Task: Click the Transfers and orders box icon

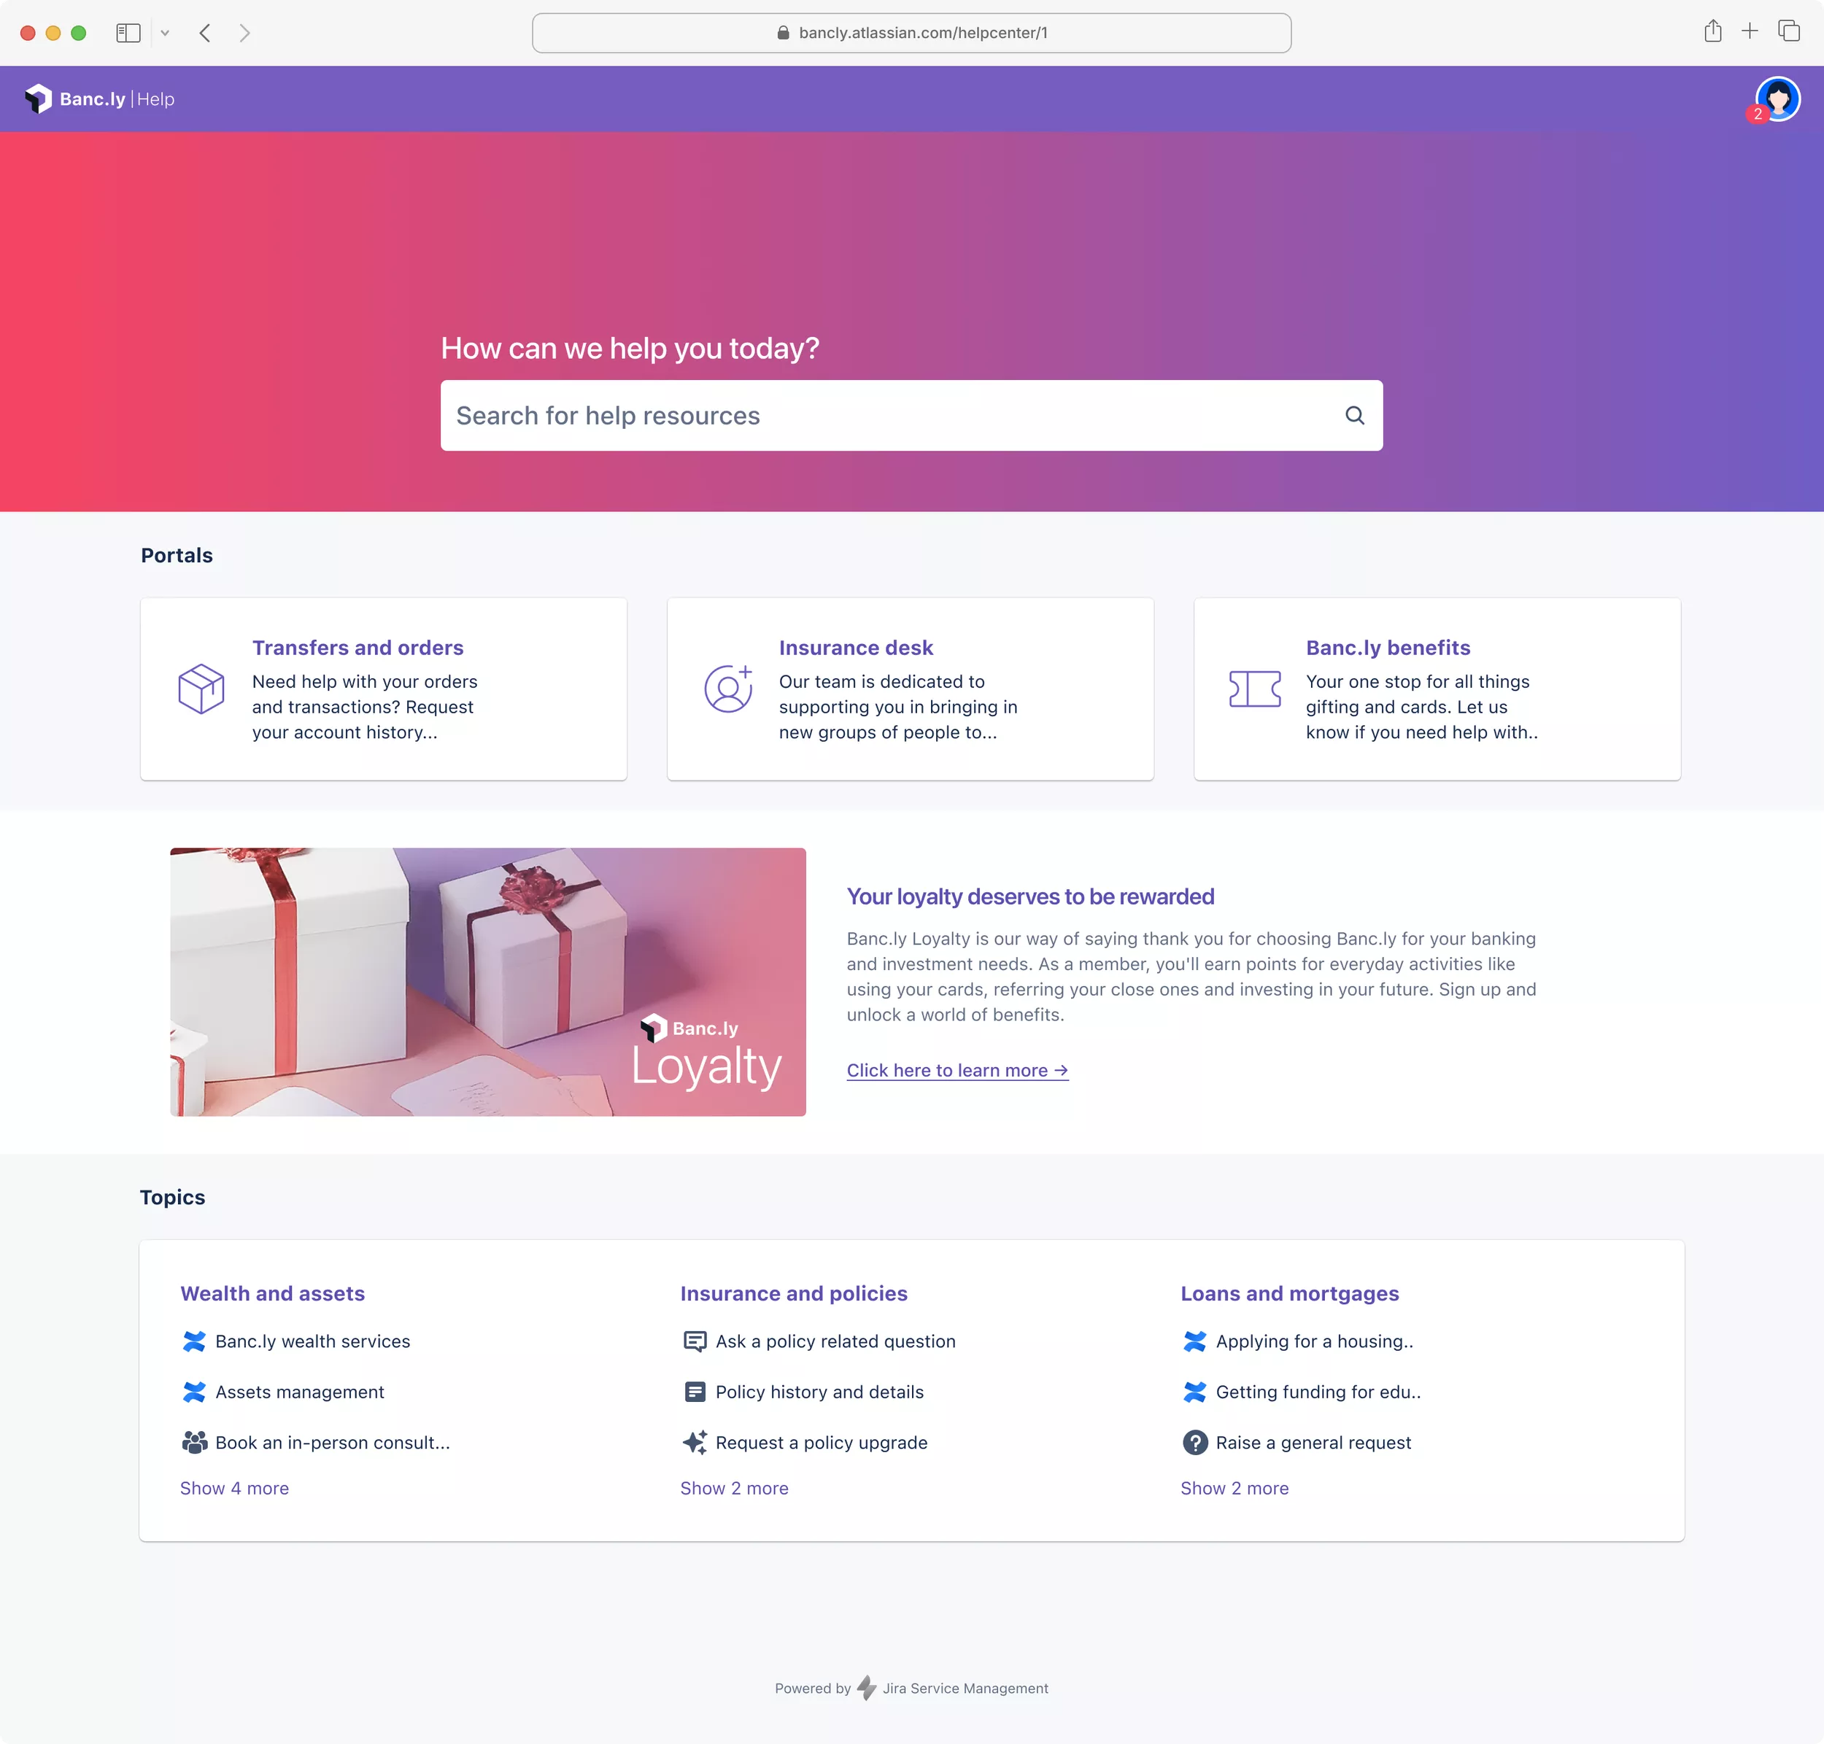Action: (x=201, y=689)
